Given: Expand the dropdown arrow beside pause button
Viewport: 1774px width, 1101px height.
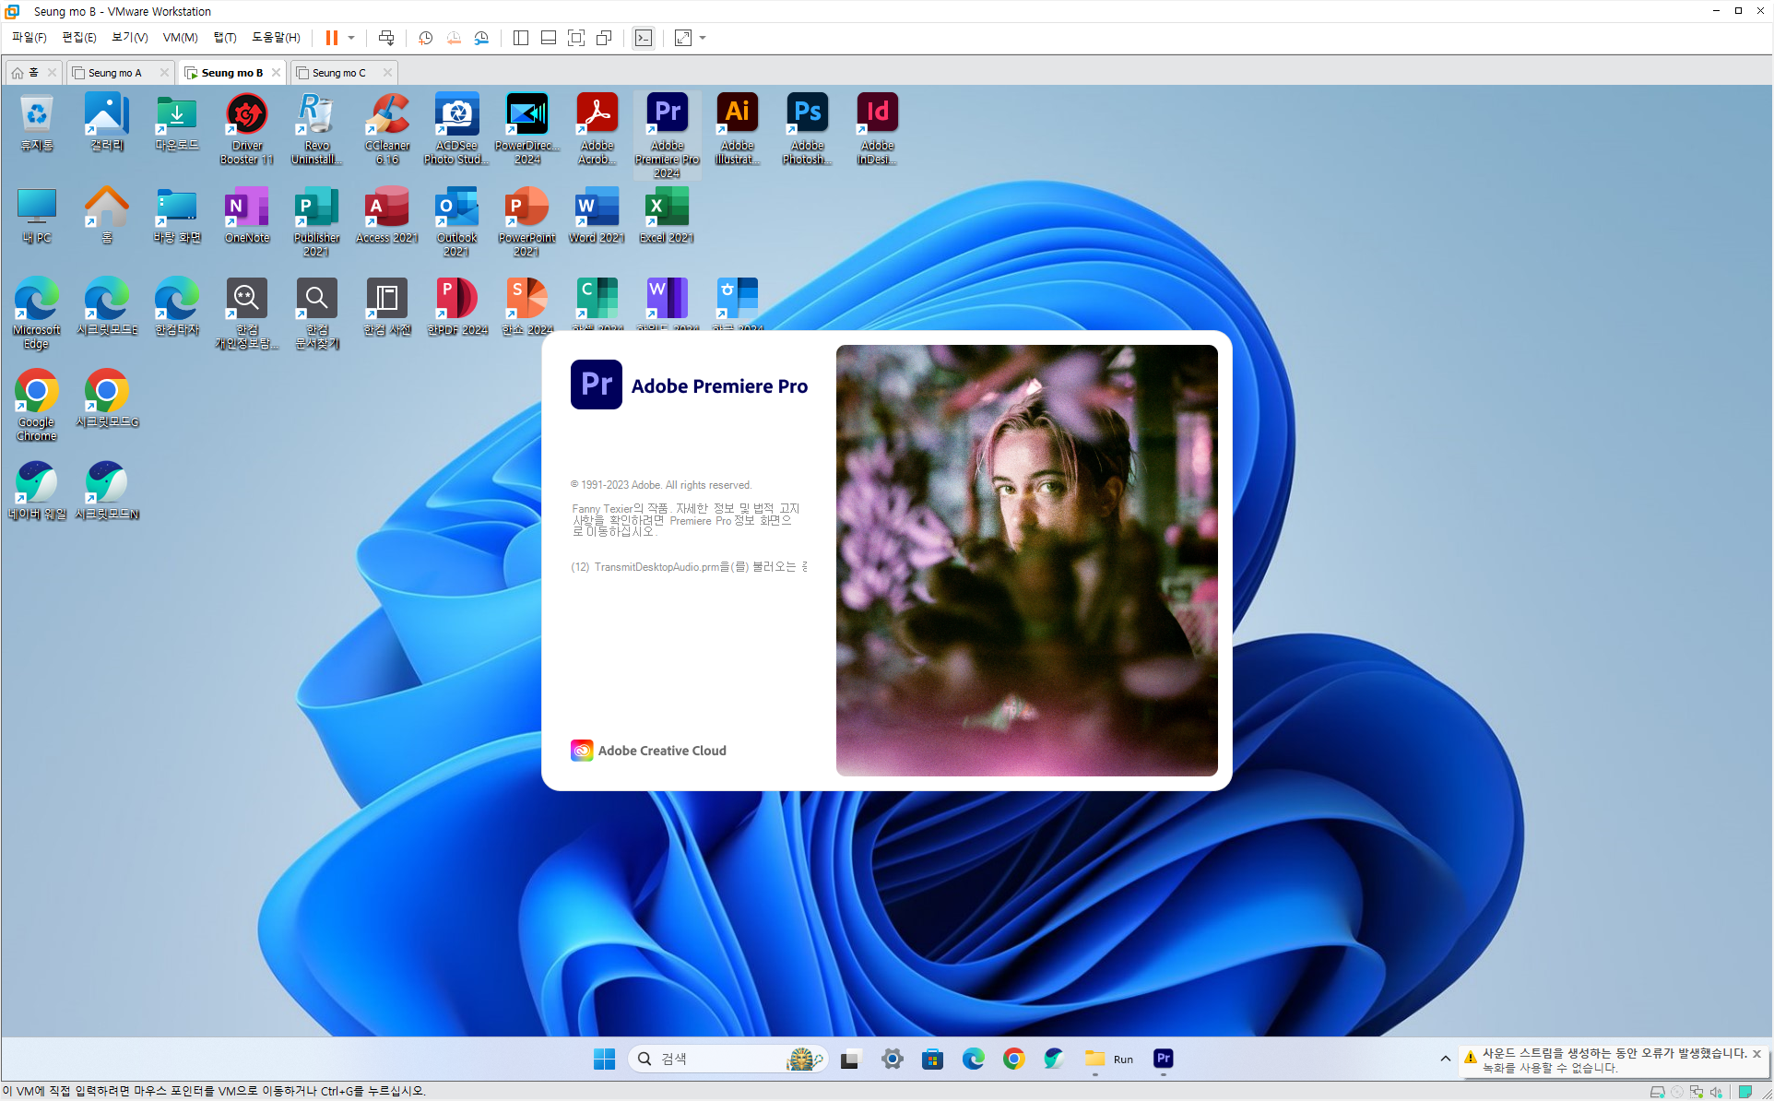Looking at the screenshot, I should [351, 38].
